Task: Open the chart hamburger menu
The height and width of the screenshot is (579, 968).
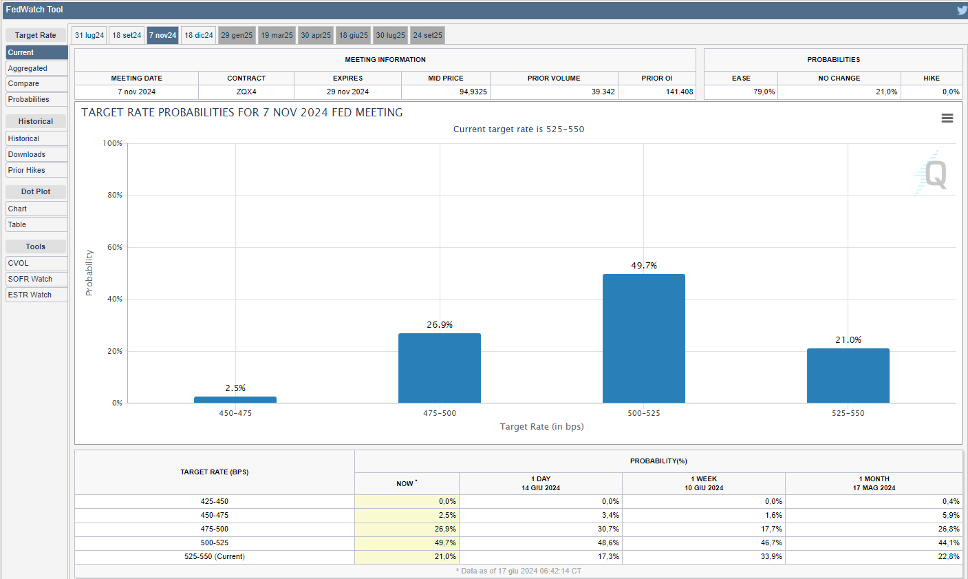Action: pyautogui.click(x=947, y=118)
